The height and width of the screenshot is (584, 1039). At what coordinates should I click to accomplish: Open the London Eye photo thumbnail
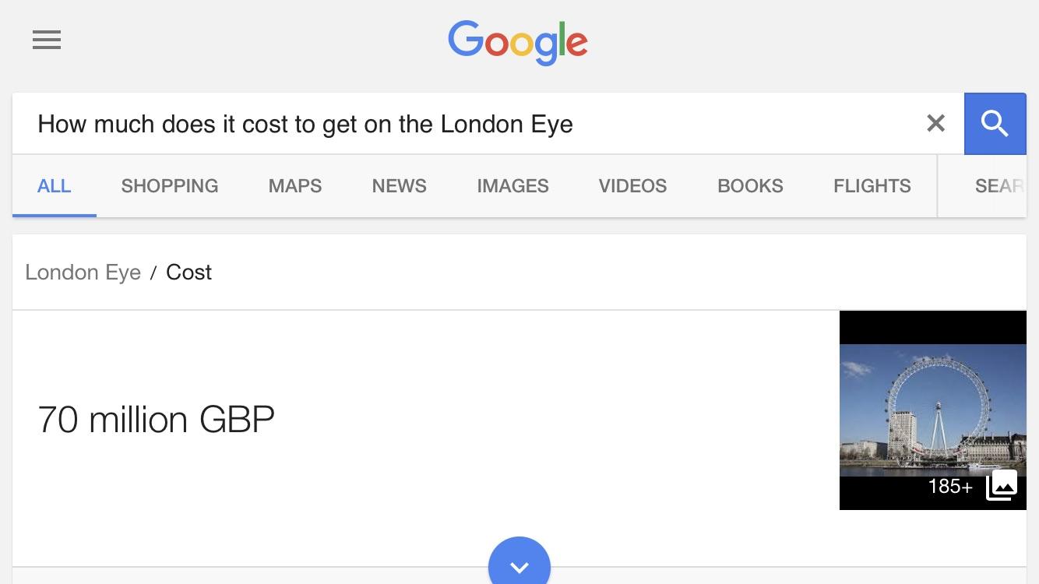click(x=933, y=410)
